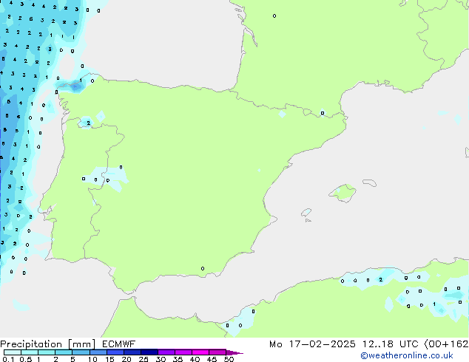Click the '2' value in northern Portugal

88,123
